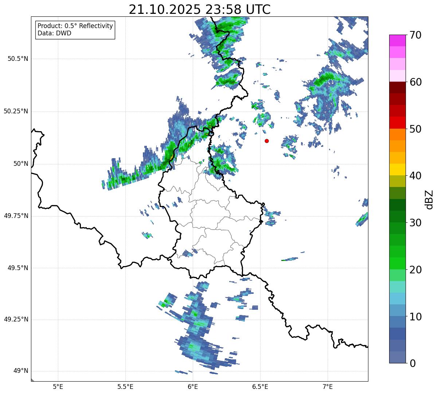
Task: Click the bright green colorbar segment above 20
Action: (x=398, y=263)
